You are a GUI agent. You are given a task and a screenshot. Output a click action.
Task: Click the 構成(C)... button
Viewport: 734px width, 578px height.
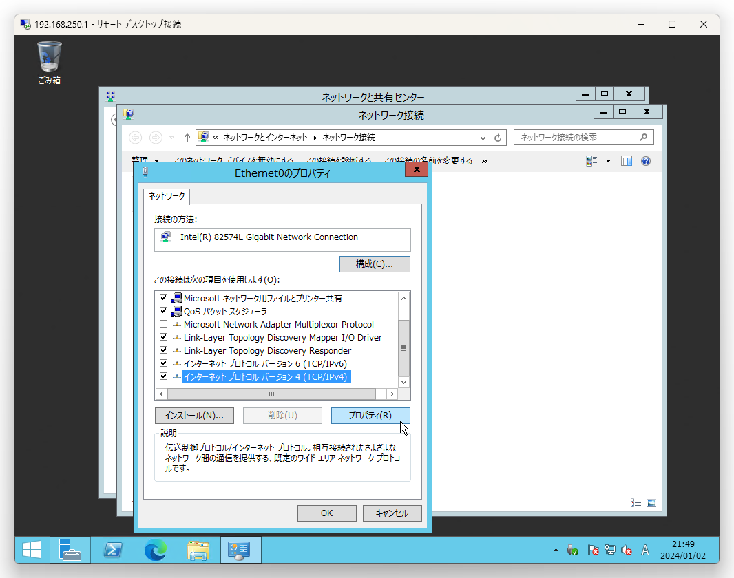click(x=375, y=264)
